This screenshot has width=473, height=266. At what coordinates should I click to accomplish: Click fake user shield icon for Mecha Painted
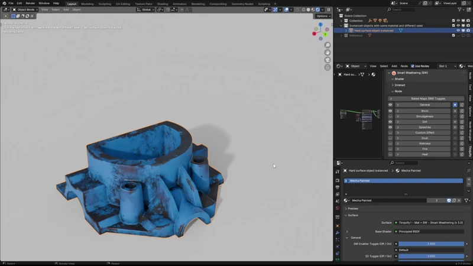point(449,200)
